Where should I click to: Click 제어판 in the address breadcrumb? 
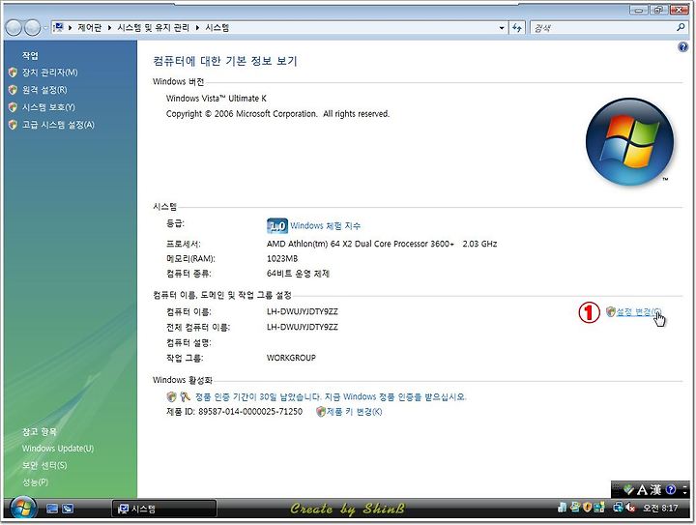pyautogui.click(x=89, y=27)
